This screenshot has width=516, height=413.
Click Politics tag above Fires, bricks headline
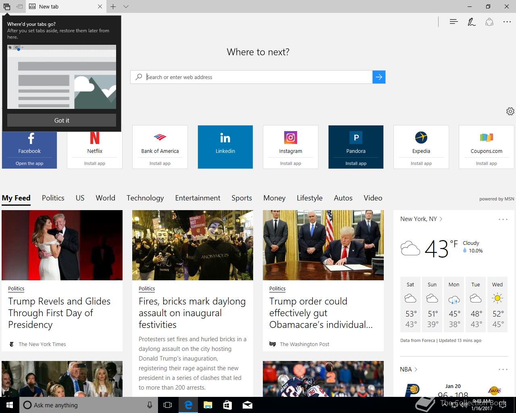pyautogui.click(x=147, y=289)
